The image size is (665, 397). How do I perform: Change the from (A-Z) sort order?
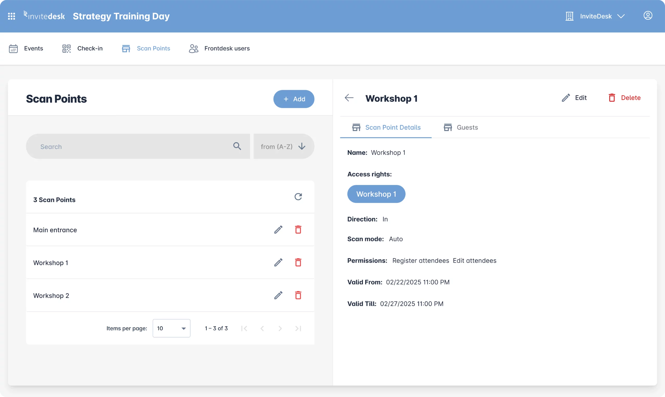(x=284, y=146)
